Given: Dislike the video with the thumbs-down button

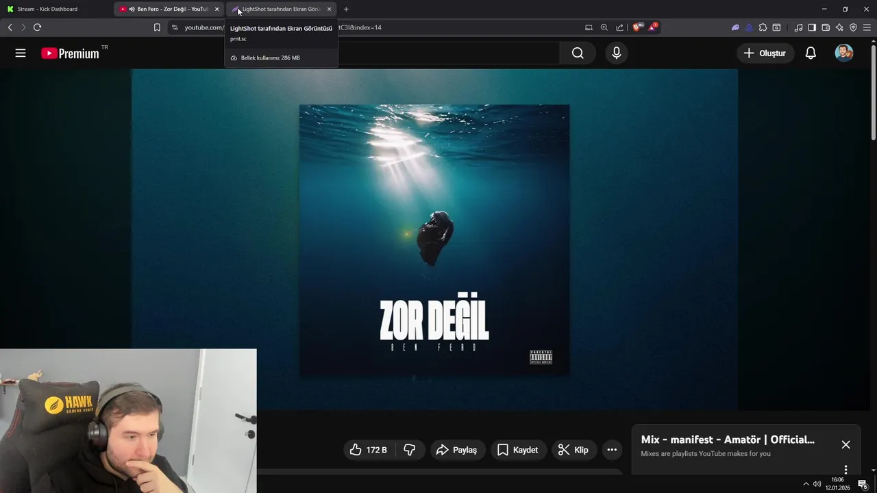Looking at the screenshot, I should 410,450.
